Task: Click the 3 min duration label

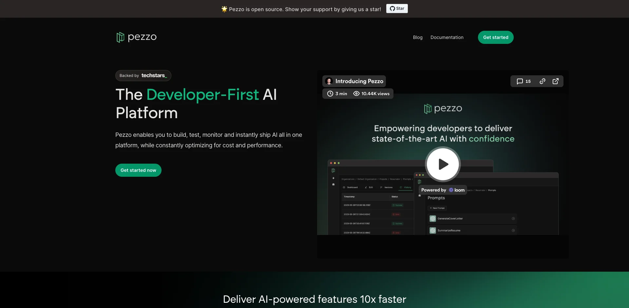Action: click(x=337, y=94)
